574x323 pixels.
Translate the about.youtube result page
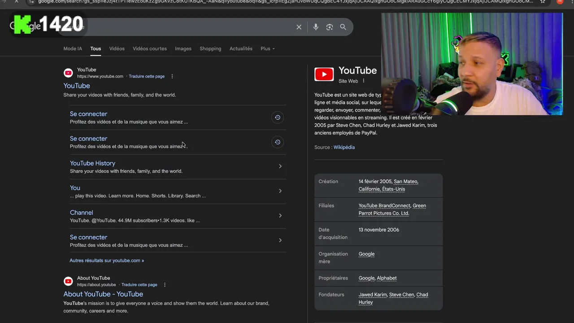click(139, 285)
